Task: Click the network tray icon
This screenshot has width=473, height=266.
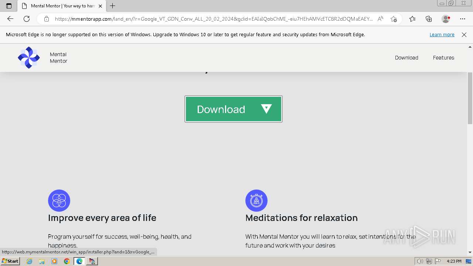Action: coord(429,261)
